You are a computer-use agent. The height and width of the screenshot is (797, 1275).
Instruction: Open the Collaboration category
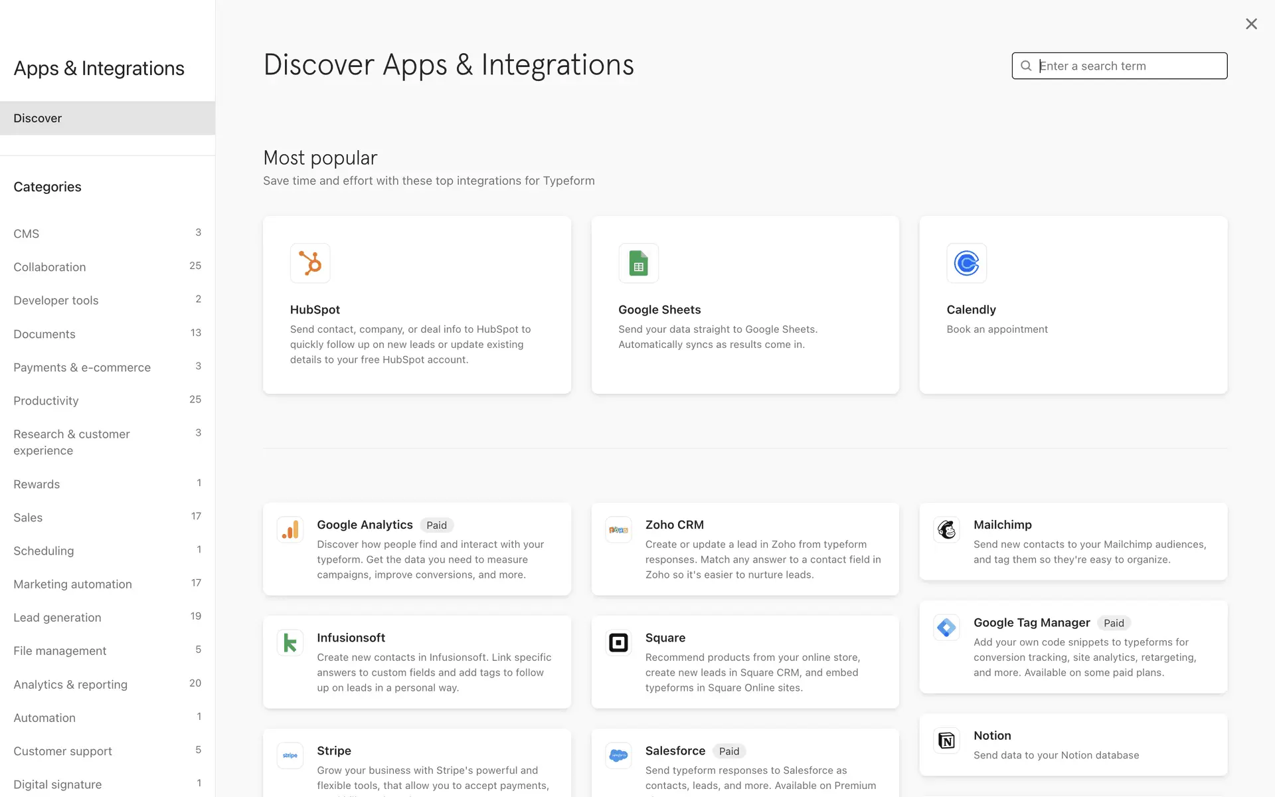point(50,267)
